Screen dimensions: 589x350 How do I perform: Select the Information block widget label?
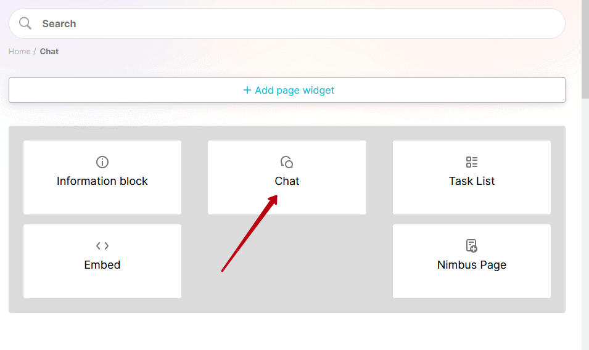[102, 181]
